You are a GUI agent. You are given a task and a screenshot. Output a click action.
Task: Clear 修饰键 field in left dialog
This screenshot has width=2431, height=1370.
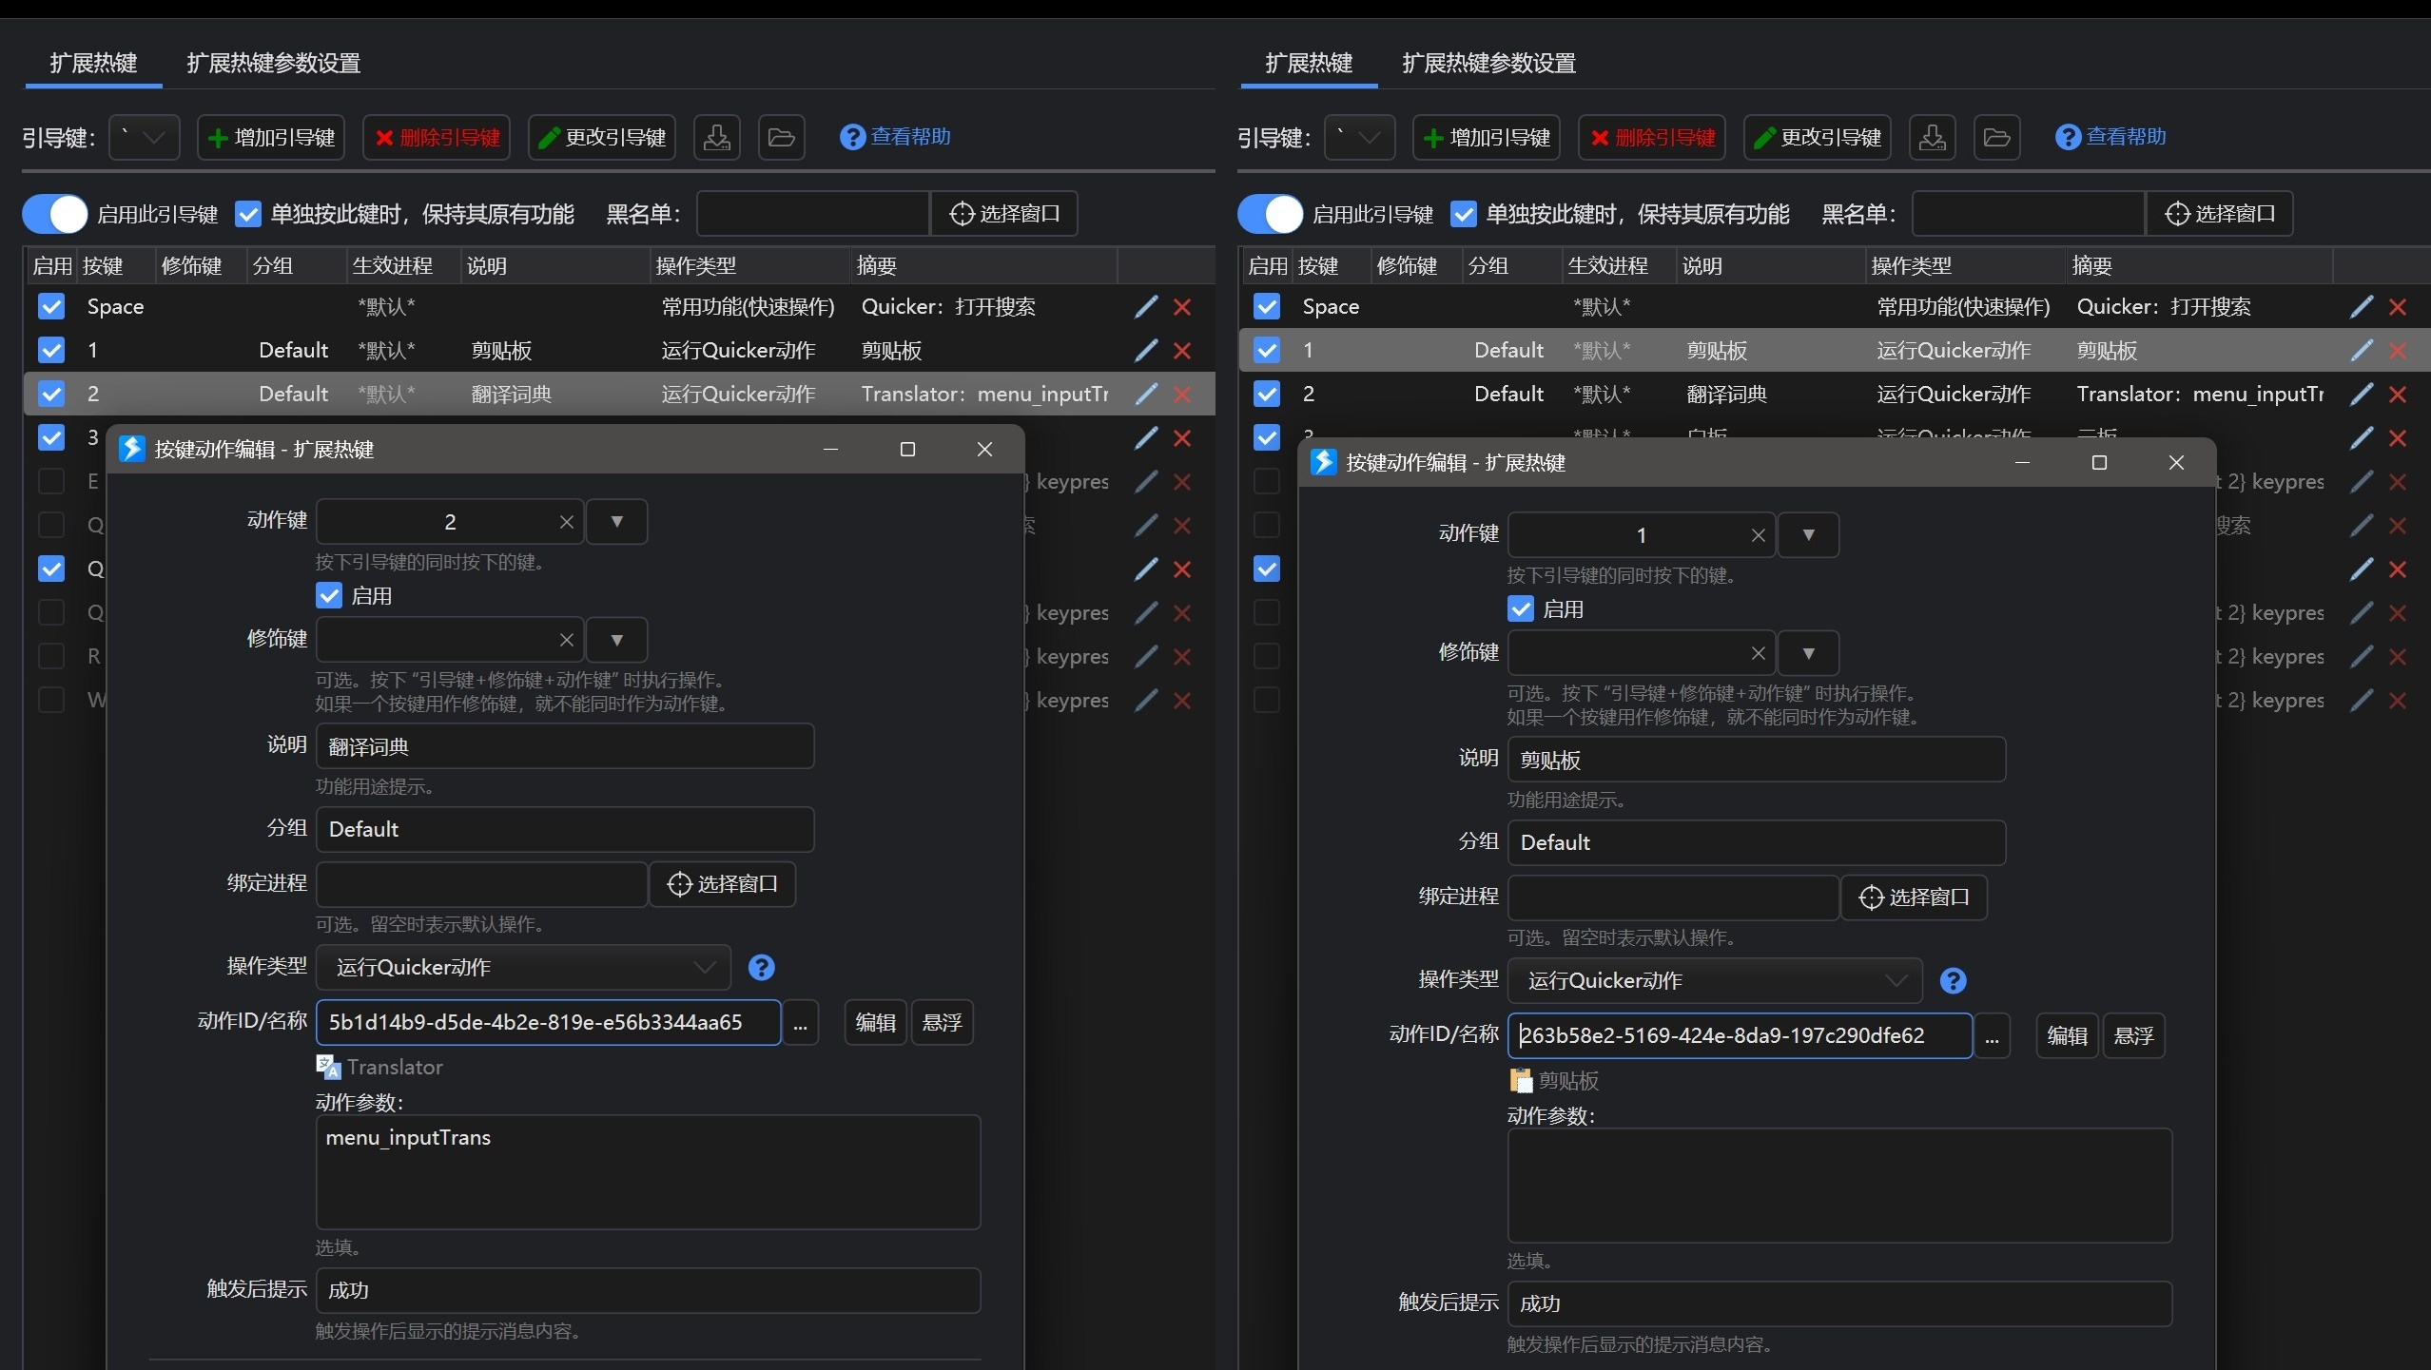(567, 640)
